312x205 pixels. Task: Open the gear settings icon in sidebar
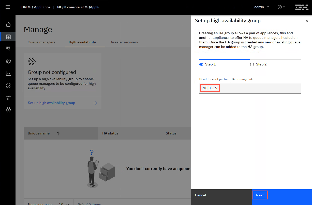point(8,61)
